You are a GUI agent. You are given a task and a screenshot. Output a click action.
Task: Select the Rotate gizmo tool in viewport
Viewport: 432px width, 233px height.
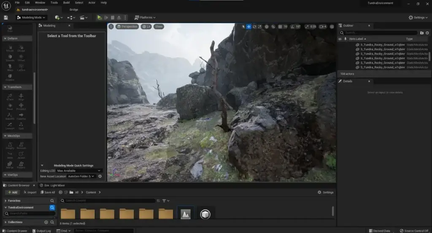pyautogui.click(x=254, y=27)
